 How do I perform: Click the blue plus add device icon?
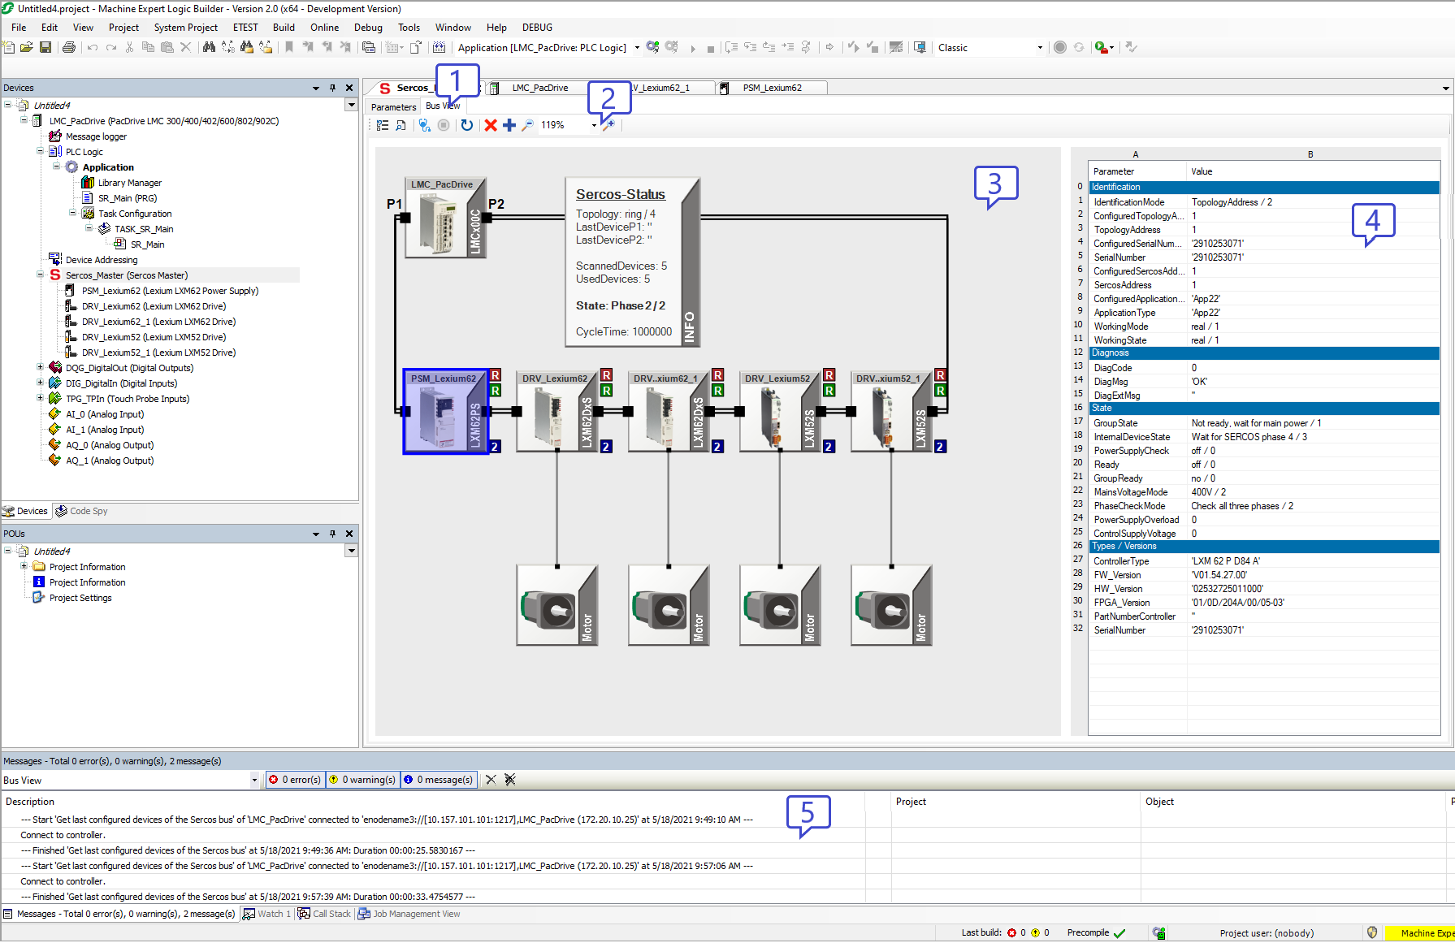point(509,125)
